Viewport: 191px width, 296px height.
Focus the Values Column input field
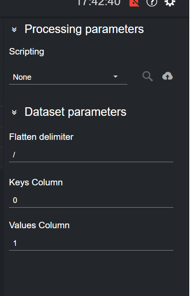(x=91, y=243)
